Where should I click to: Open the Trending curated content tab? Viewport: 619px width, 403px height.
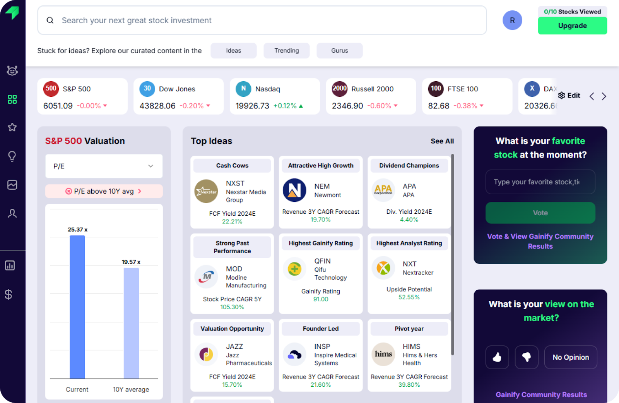click(x=287, y=51)
